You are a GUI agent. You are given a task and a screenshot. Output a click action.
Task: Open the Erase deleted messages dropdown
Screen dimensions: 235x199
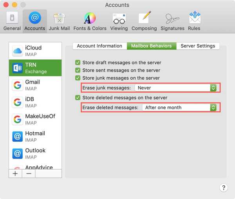coord(179,108)
